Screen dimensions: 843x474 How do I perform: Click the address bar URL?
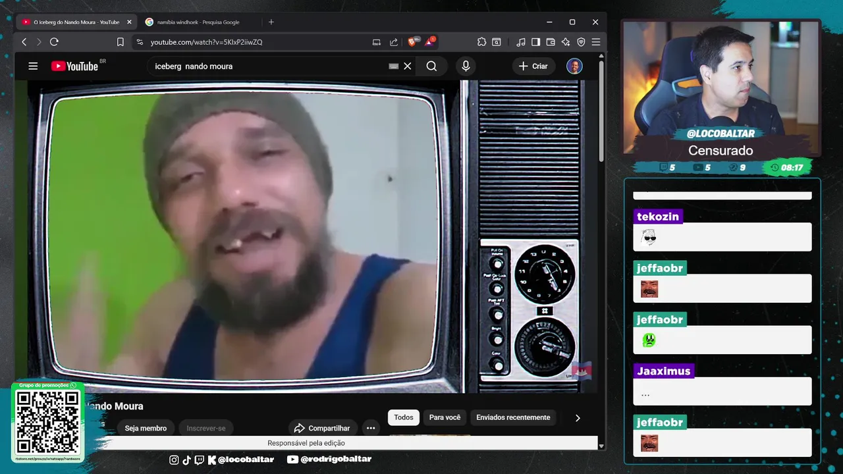[206, 42]
